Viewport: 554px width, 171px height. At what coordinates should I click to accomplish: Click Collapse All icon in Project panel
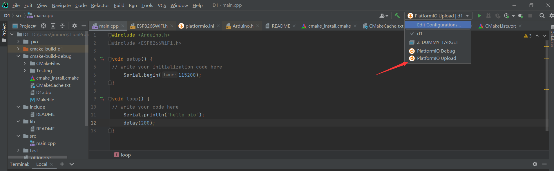[62, 26]
